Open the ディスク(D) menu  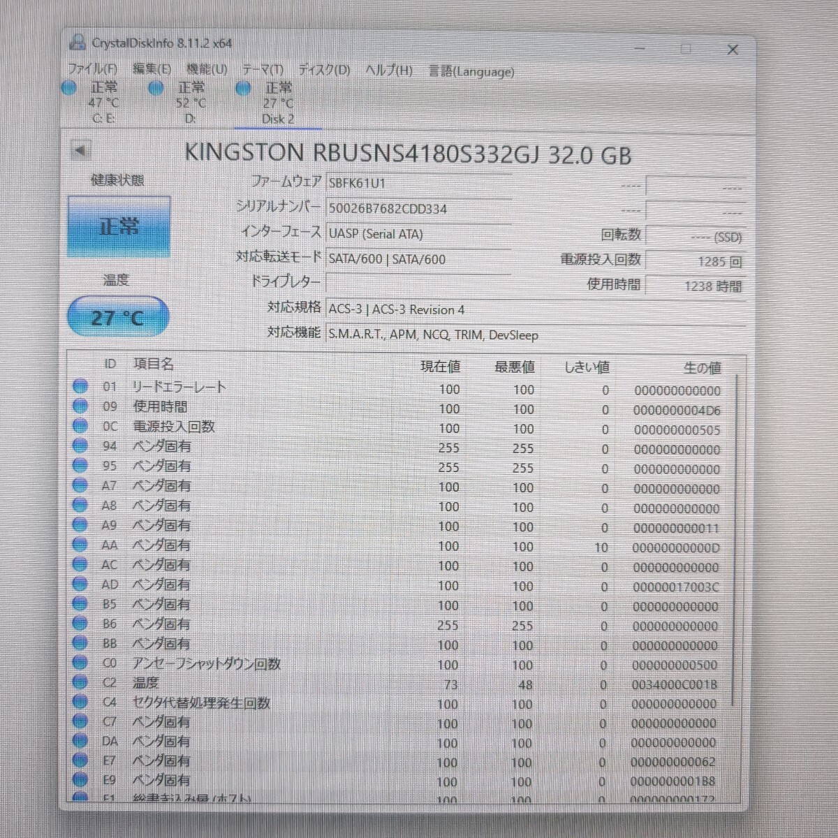[x=324, y=70]
